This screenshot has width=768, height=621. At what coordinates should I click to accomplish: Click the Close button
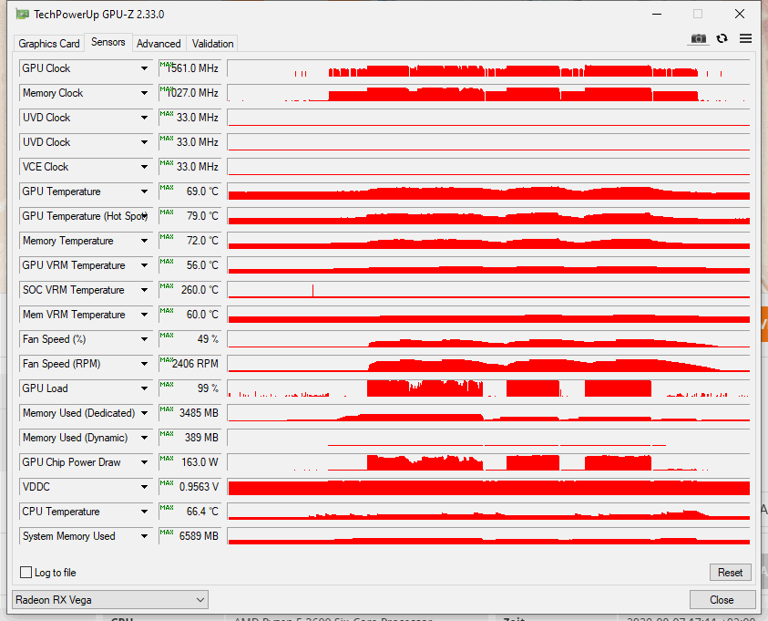722,600
